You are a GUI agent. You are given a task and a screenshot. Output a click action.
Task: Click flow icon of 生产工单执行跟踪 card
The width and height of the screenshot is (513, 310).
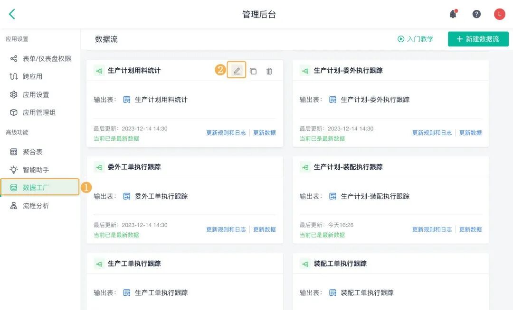coord(99,264)
